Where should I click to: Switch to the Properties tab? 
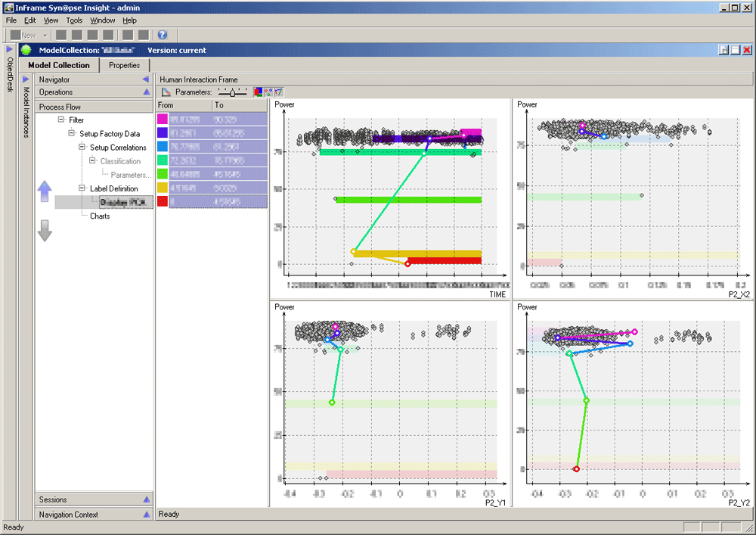pyautogui.click(x=124, y=65)
